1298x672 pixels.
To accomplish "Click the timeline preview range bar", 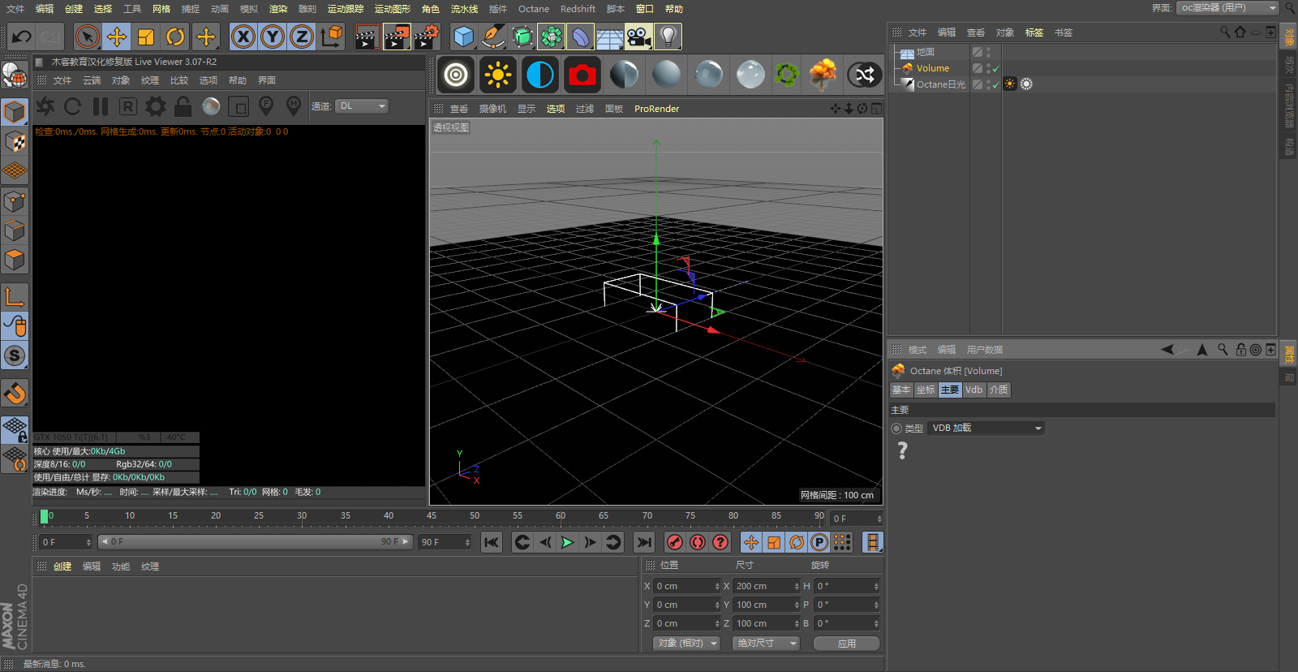I will coord(256,541).
